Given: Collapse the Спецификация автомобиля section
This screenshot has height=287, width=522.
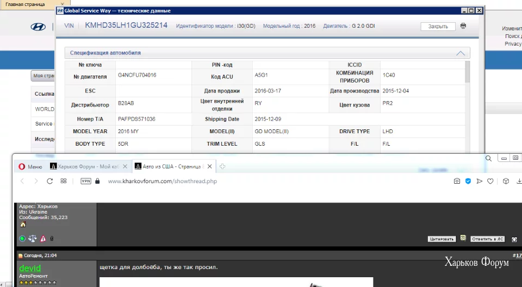Looking at the screenshot, I should [461, 53].
